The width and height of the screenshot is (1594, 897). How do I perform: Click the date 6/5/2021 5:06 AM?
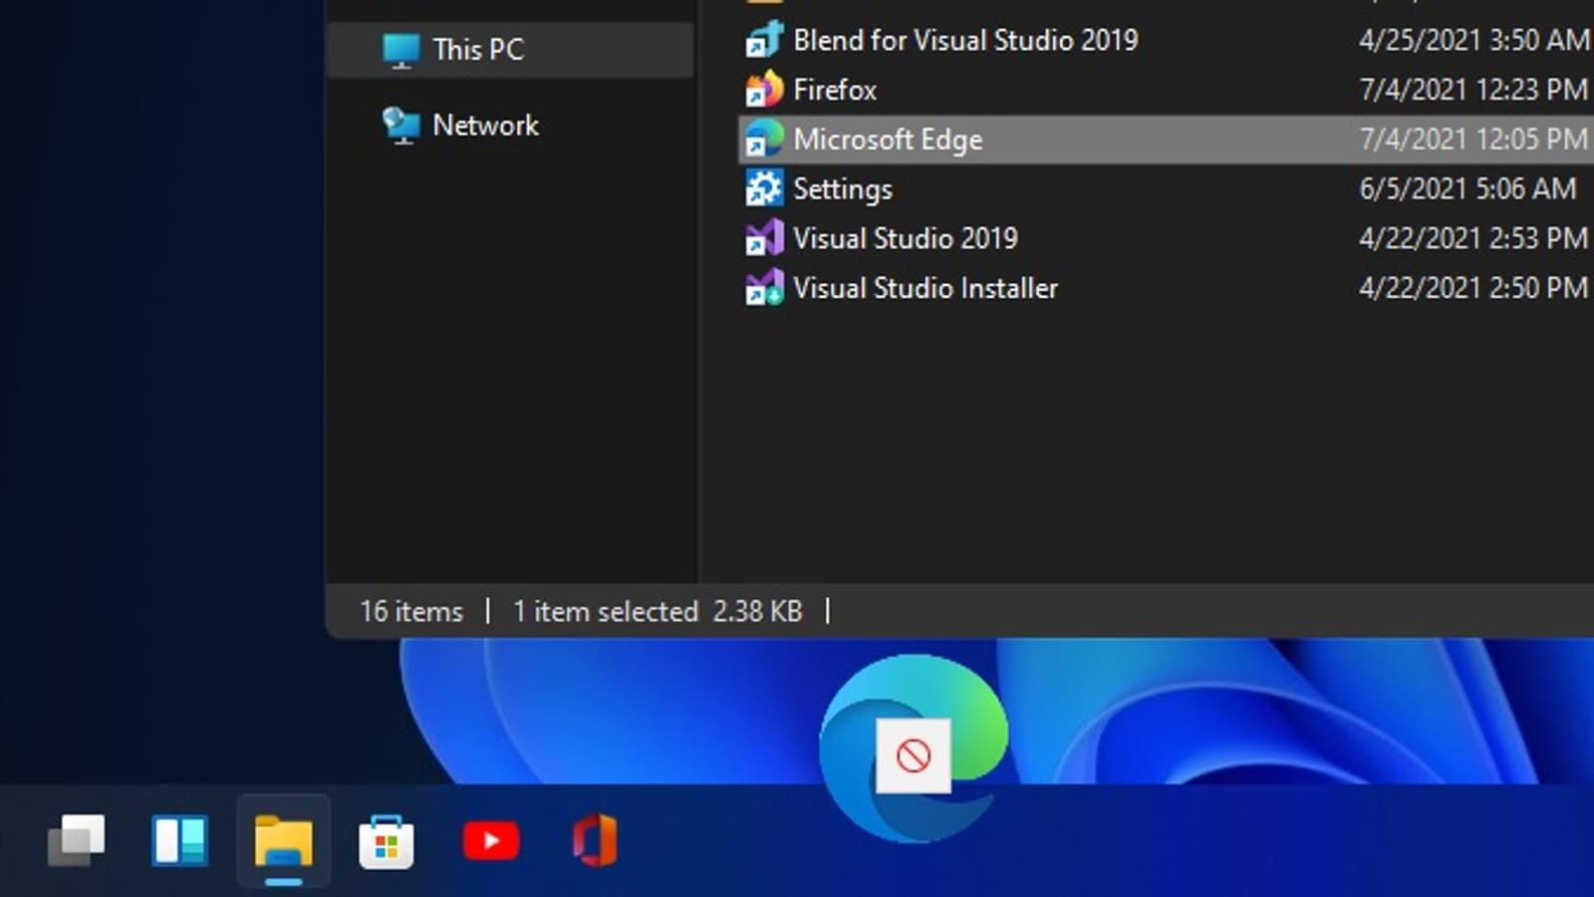click(1467, 188)
